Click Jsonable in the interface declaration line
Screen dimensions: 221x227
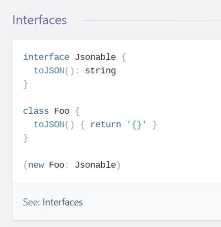(x=95, y=57)
